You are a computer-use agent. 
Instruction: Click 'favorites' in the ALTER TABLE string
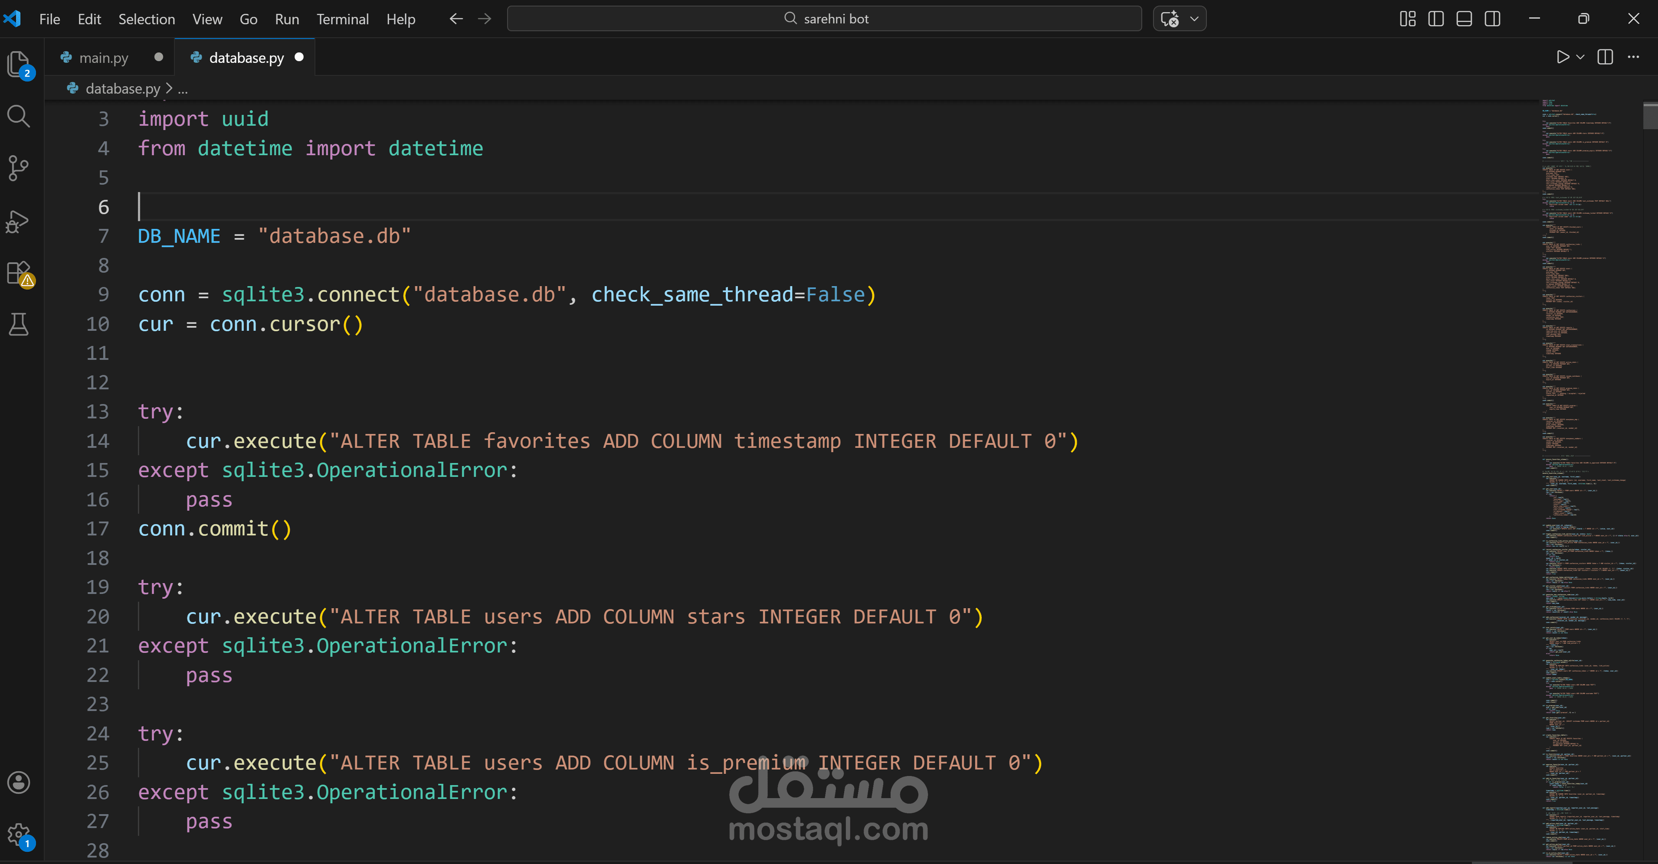tap(537, 441)
